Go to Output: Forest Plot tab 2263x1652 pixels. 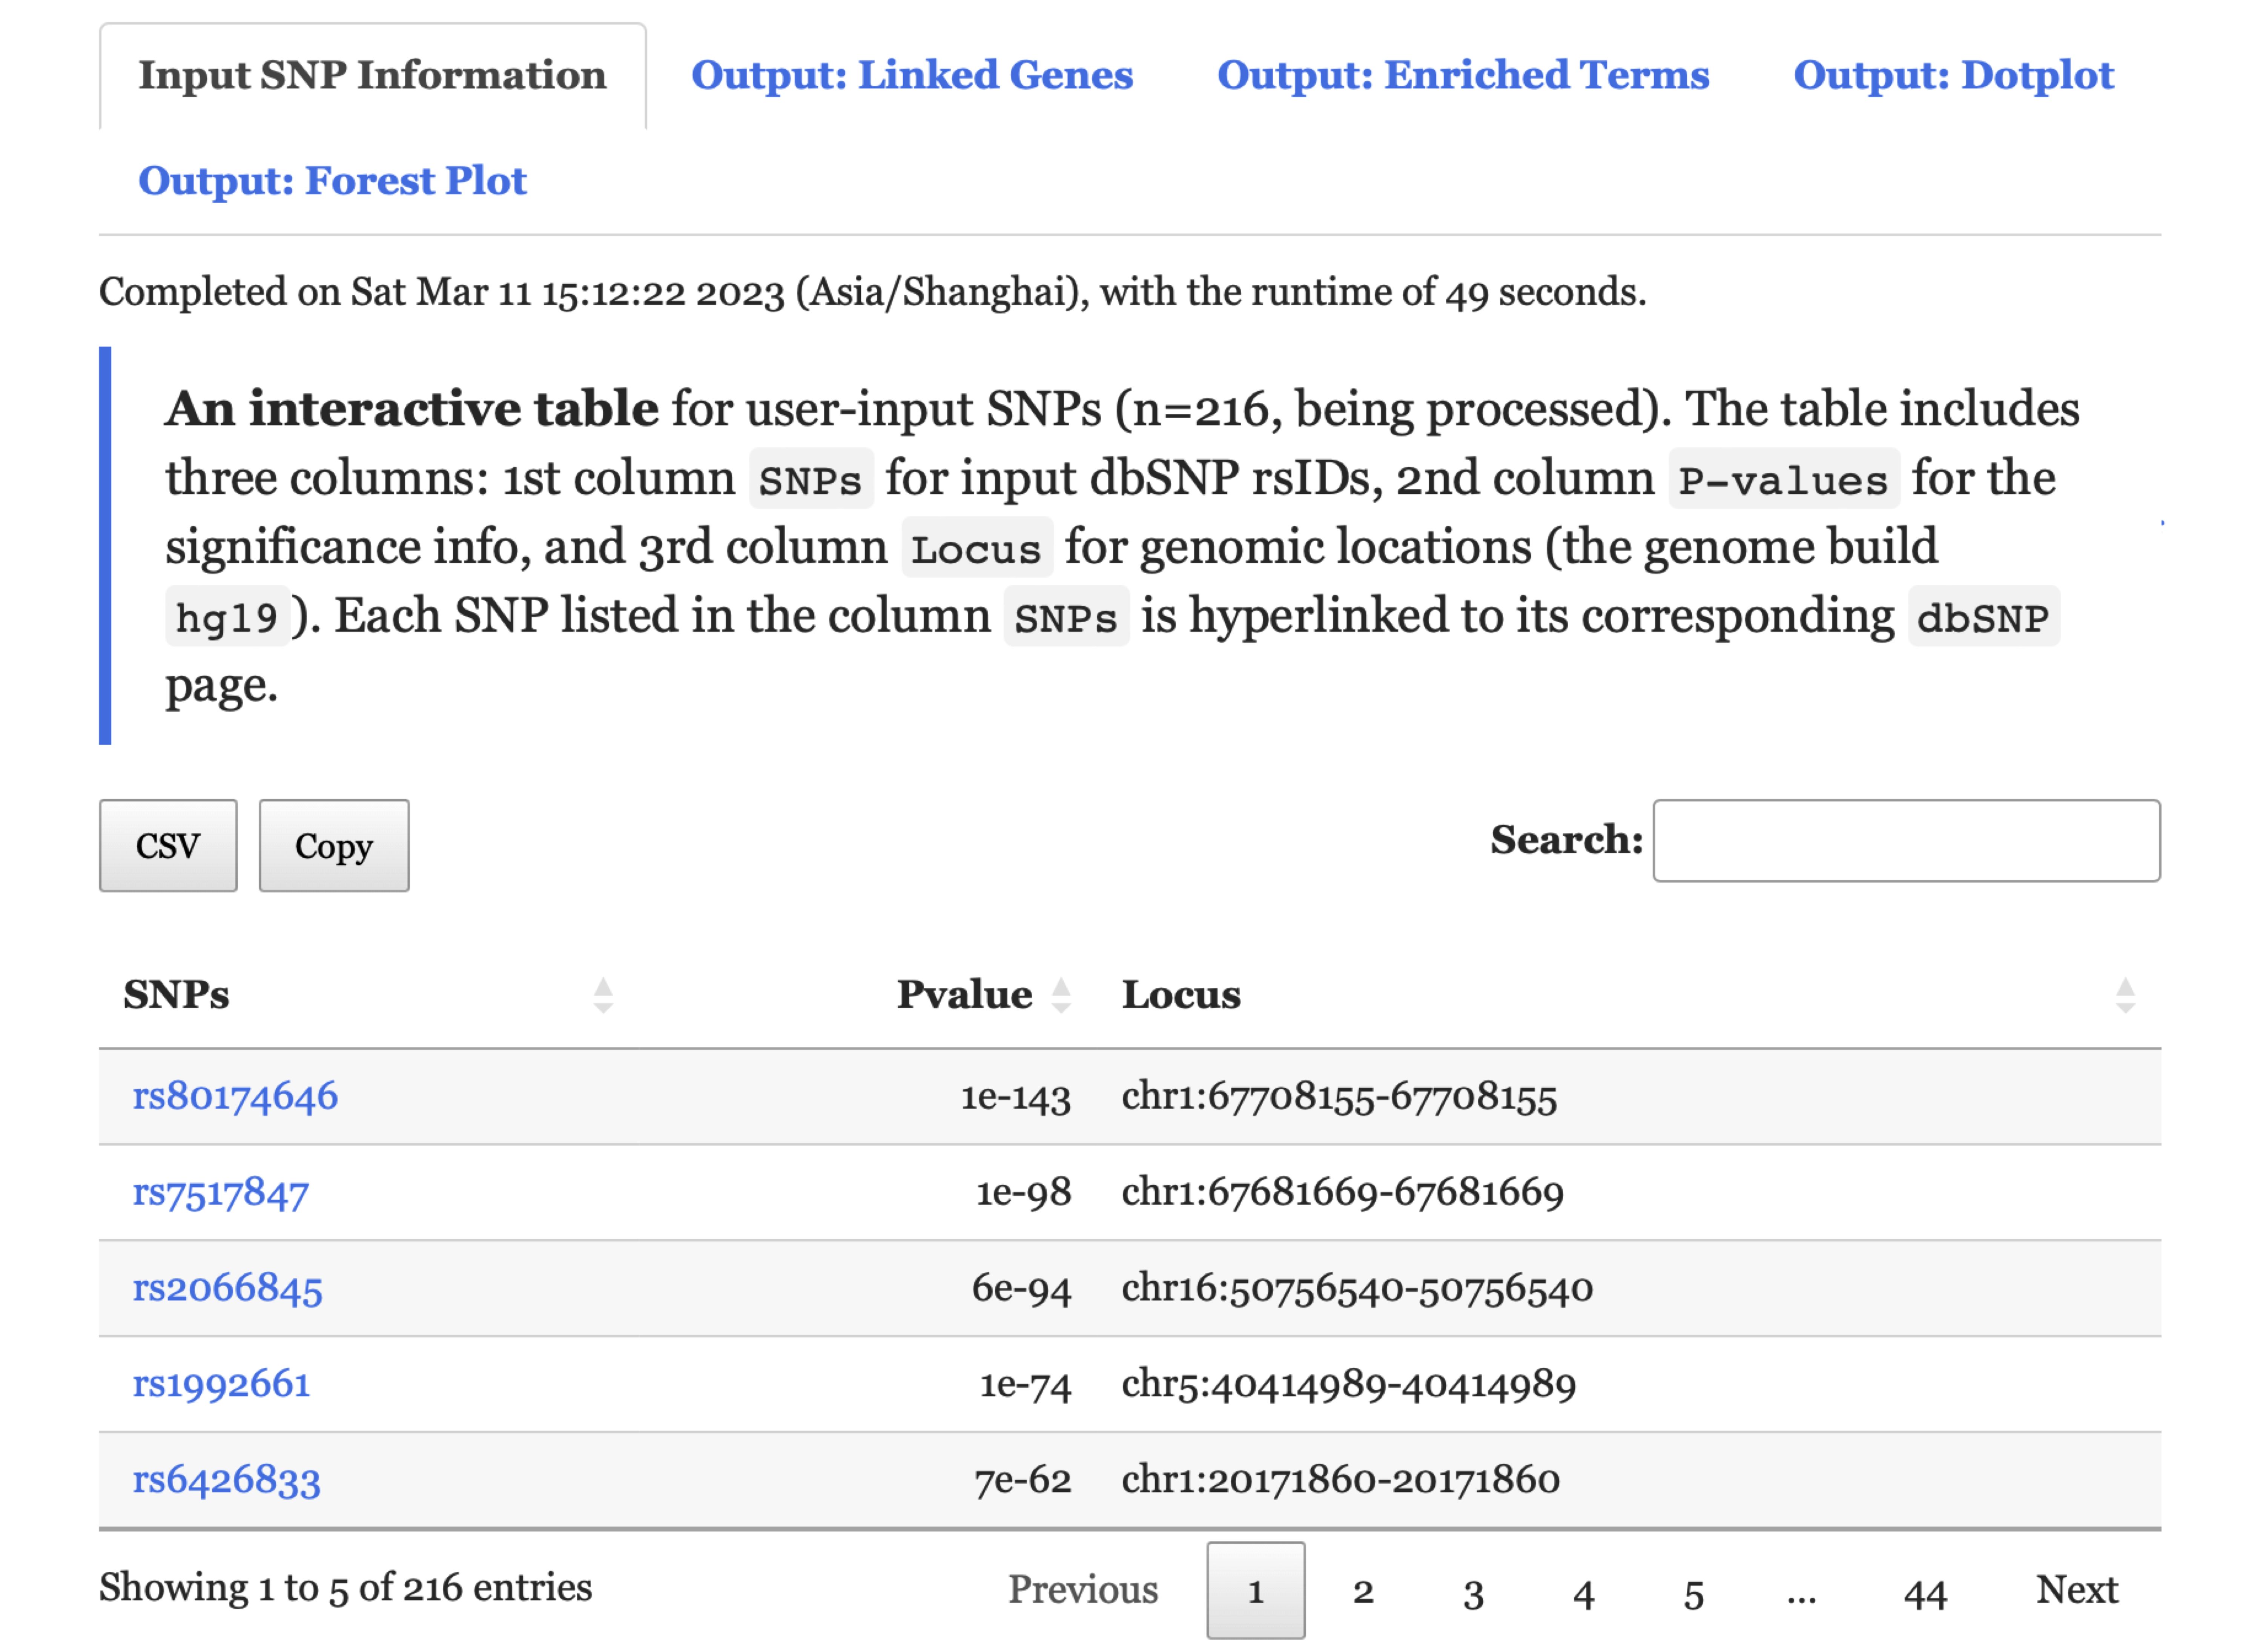point(332,181)
